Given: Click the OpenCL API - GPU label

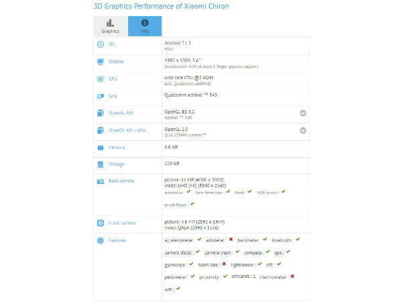Looking at the screenshot, I should pos(127,130).
